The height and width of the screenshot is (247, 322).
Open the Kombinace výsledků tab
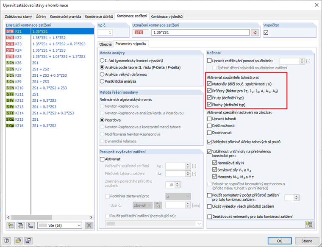pyautogui.click(x=167, y=17)
